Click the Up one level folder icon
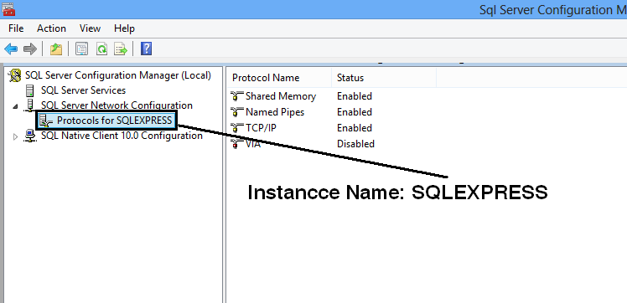Viewport: 627px width, 303px height. pyautogui.click(x=56, y=49)
